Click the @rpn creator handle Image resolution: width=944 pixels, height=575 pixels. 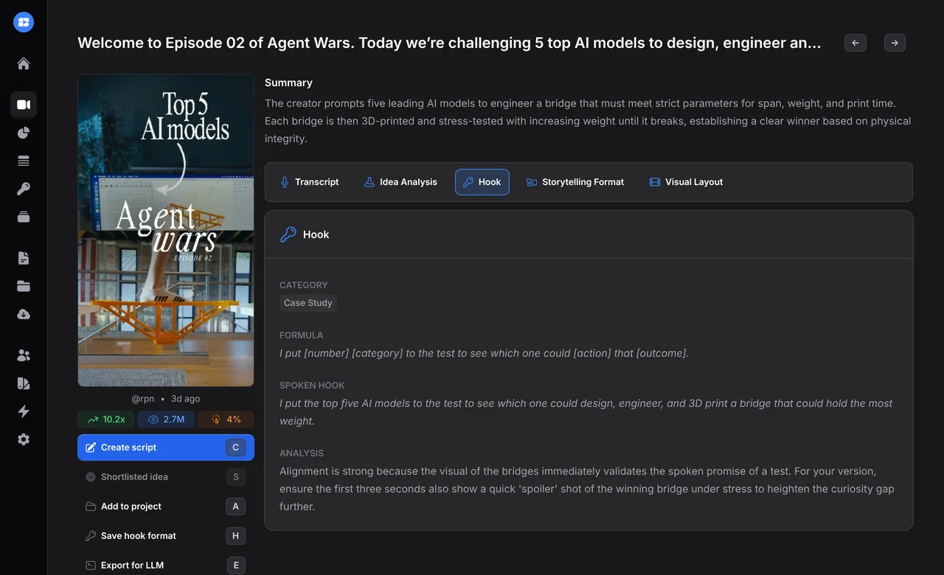point(143,399)
